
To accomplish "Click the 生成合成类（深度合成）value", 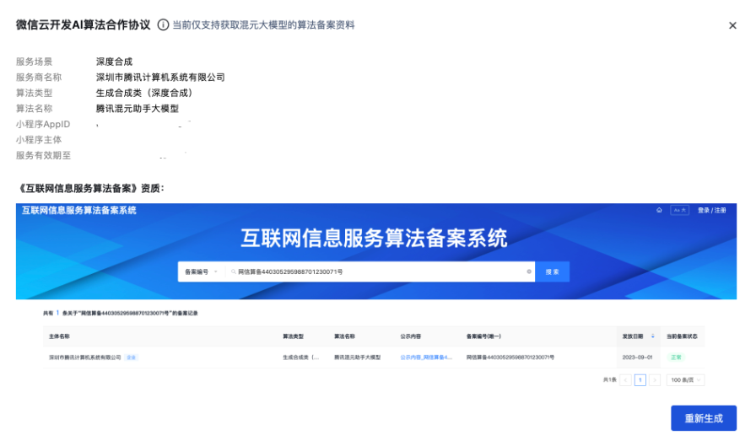I will pos(144,93).
